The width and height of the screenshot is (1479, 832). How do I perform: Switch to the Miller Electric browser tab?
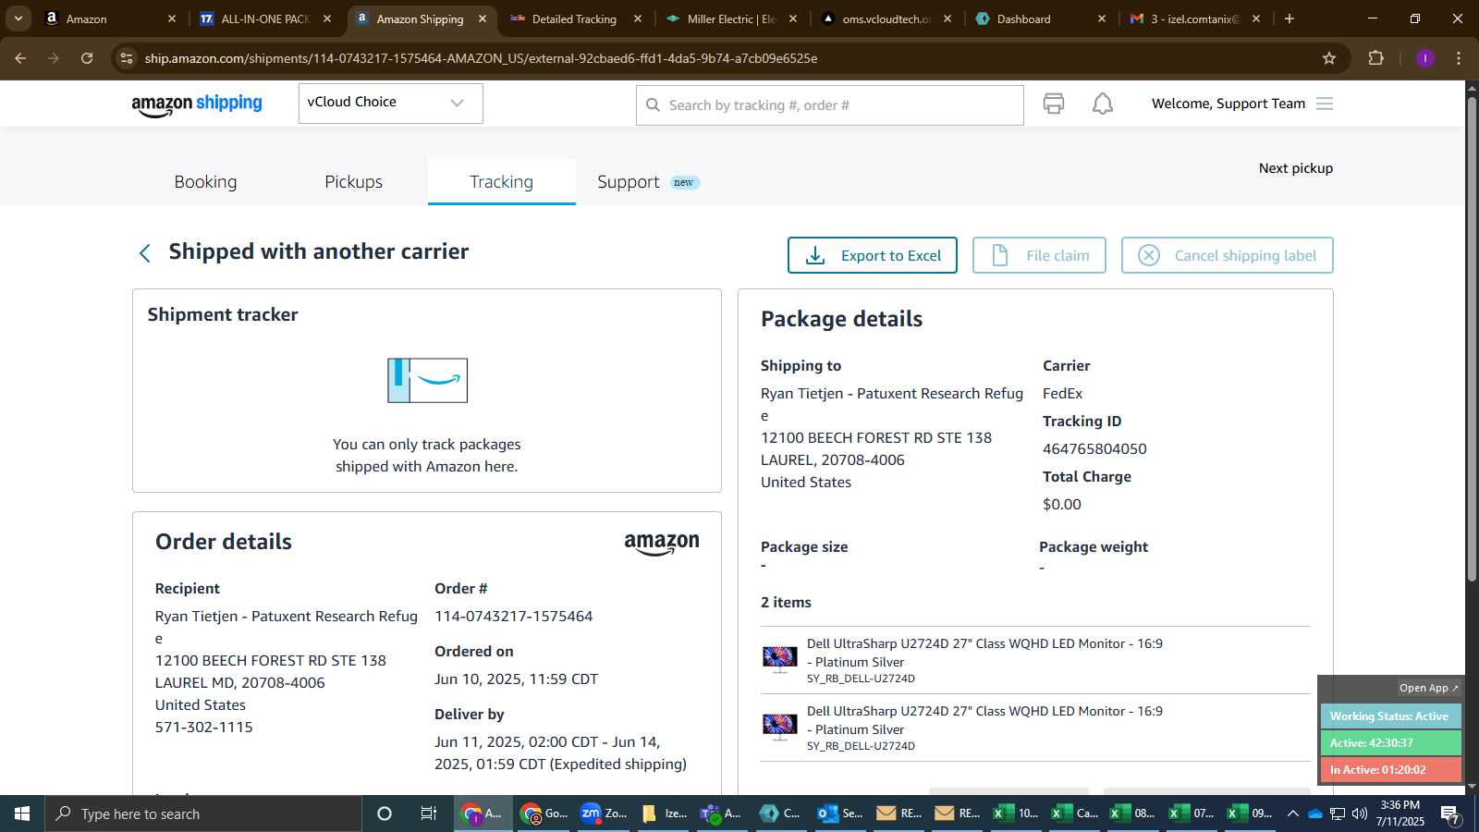pos(731,18)
